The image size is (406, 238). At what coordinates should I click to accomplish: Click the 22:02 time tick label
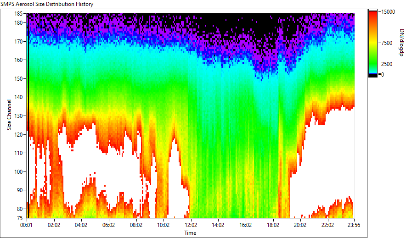[327, 225]
